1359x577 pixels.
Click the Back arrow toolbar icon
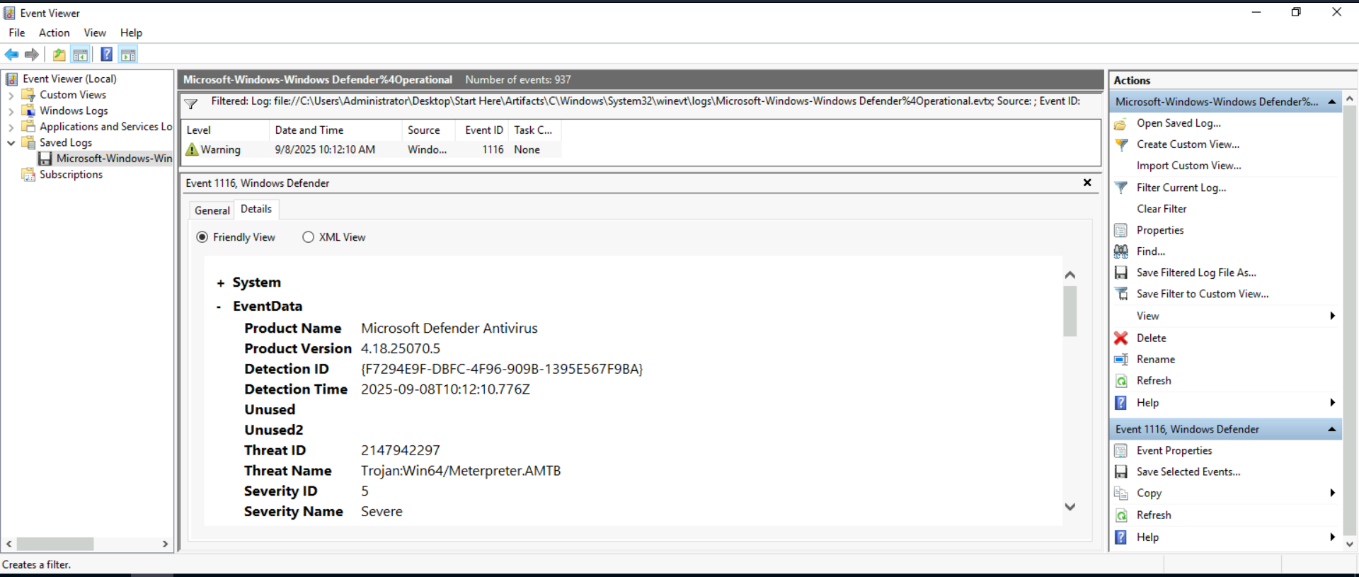[x=12, y=55]
